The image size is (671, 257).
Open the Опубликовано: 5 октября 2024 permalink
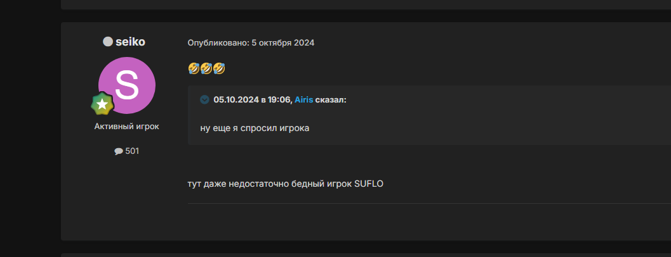coord(251,43)
